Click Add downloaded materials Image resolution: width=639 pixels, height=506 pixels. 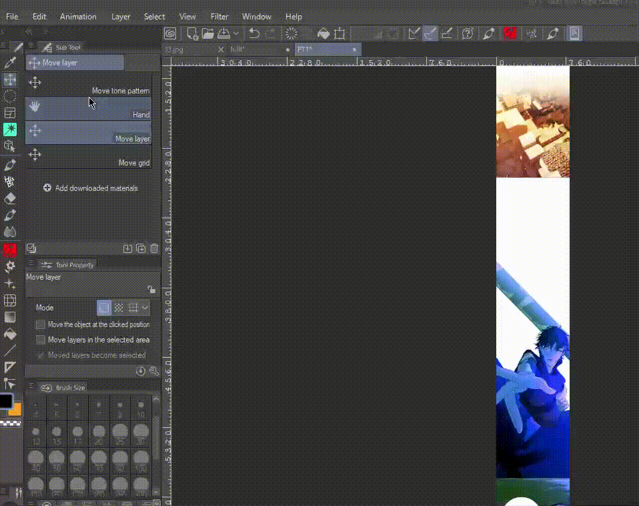pos(91,188)
